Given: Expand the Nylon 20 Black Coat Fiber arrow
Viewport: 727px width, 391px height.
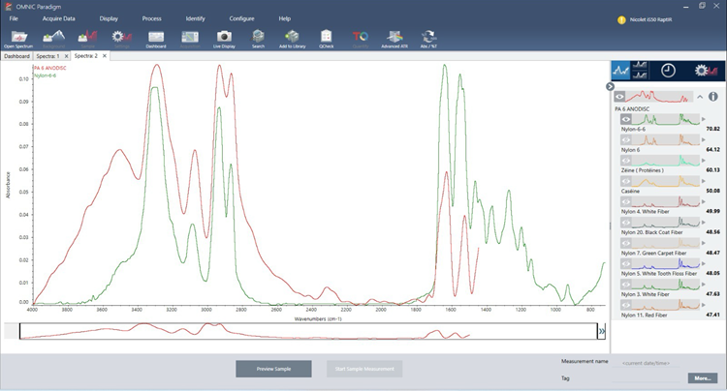Looking at the screenshot, I should (x=704, y=223).
